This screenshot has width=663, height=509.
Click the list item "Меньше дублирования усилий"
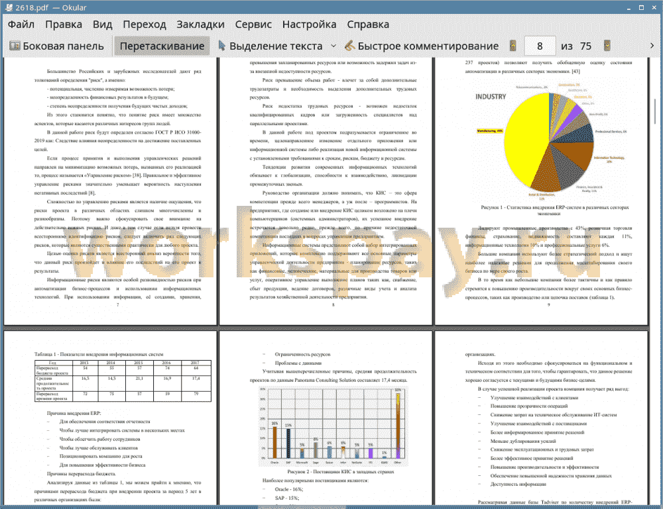[x=523, y=441]
